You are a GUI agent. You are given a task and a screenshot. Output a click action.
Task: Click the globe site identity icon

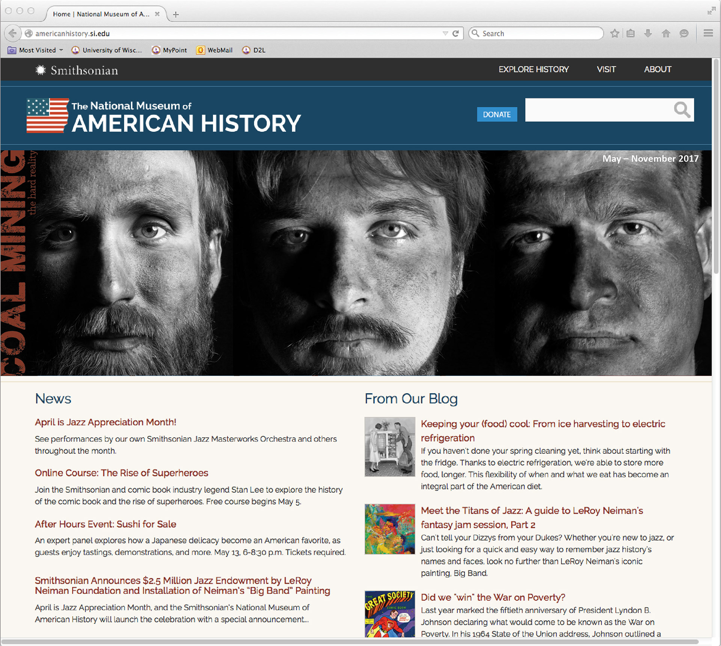pos(29,33)
